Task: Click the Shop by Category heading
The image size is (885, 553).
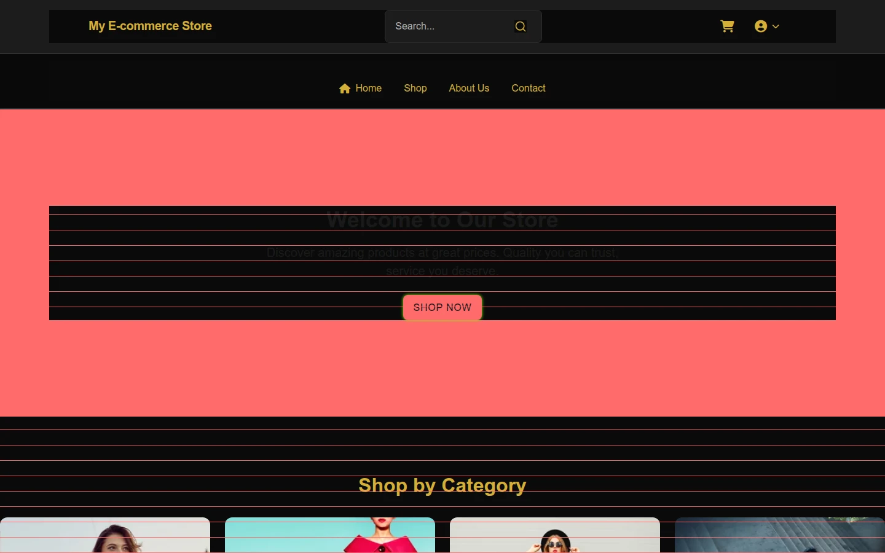Action: pyautogui.click(x=442, y=485)
